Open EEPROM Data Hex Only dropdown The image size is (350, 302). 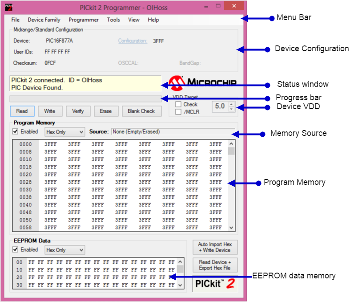click(64, 250)
